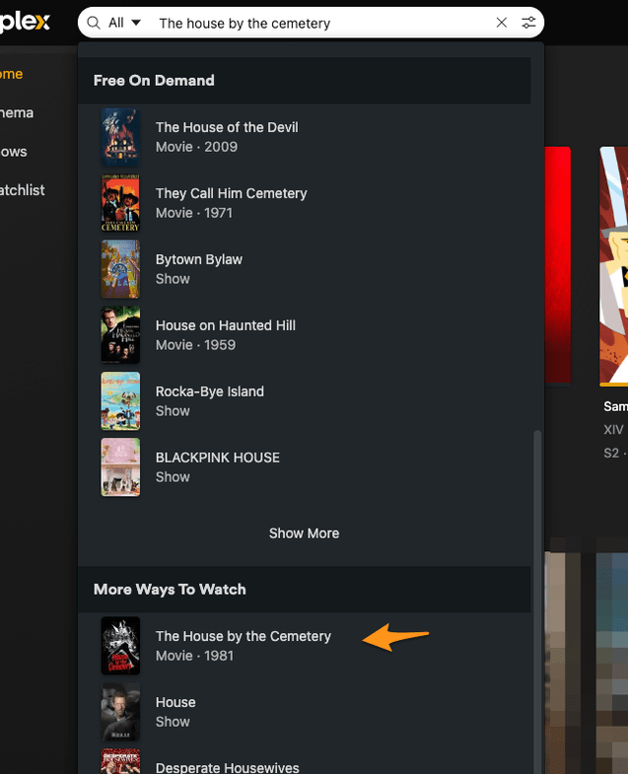Select The House by the Cemetery 1981 title
Image resolution: width=628 pixels, height=774 pixels.
click(x=243, y=636)
